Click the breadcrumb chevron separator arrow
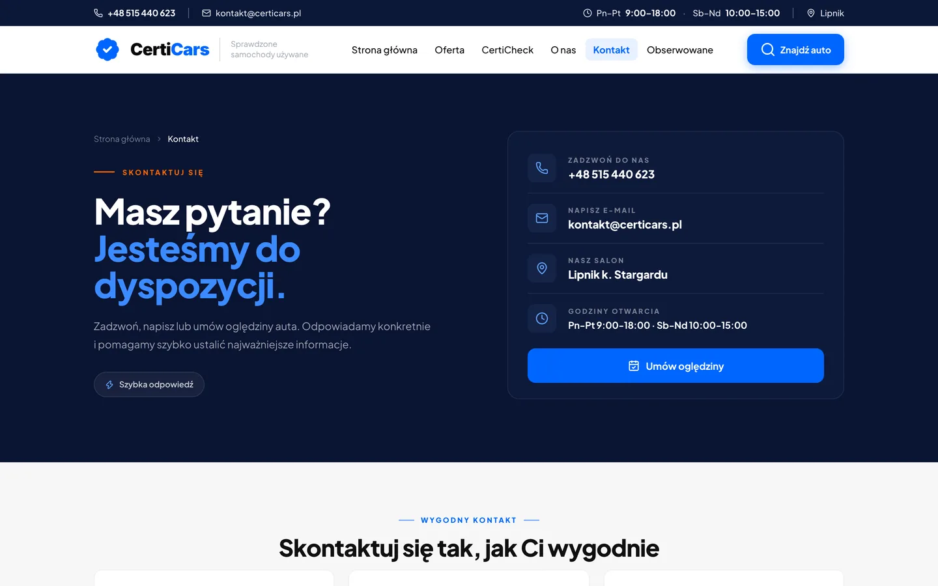The width and height of the screenshot is (938, 586). tap(159, 139)
